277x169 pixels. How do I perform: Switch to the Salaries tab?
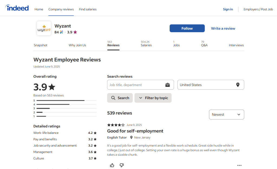pos(146,44)
